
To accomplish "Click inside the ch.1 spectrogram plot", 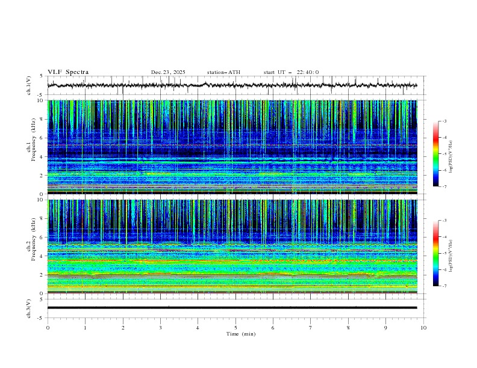I will click(235, 147).
